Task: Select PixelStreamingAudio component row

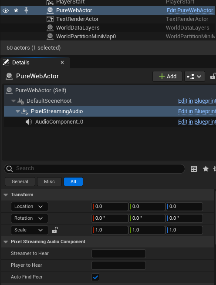Action: 110,111
